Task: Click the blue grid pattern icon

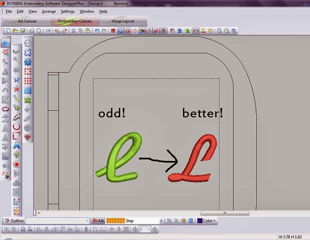Action: coord(28,90)
